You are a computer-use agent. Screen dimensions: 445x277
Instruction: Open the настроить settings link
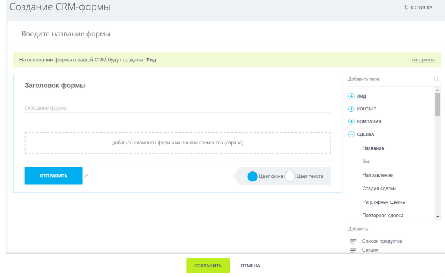[423, 60]
